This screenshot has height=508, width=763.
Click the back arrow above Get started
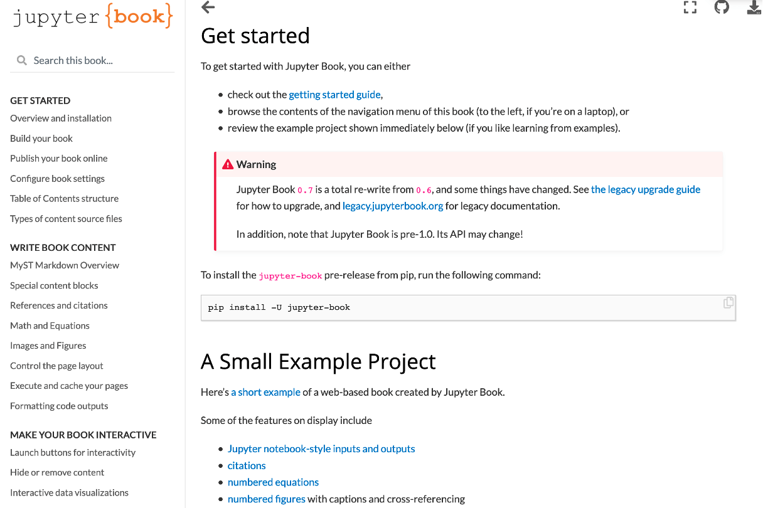[x=207, y=8]
